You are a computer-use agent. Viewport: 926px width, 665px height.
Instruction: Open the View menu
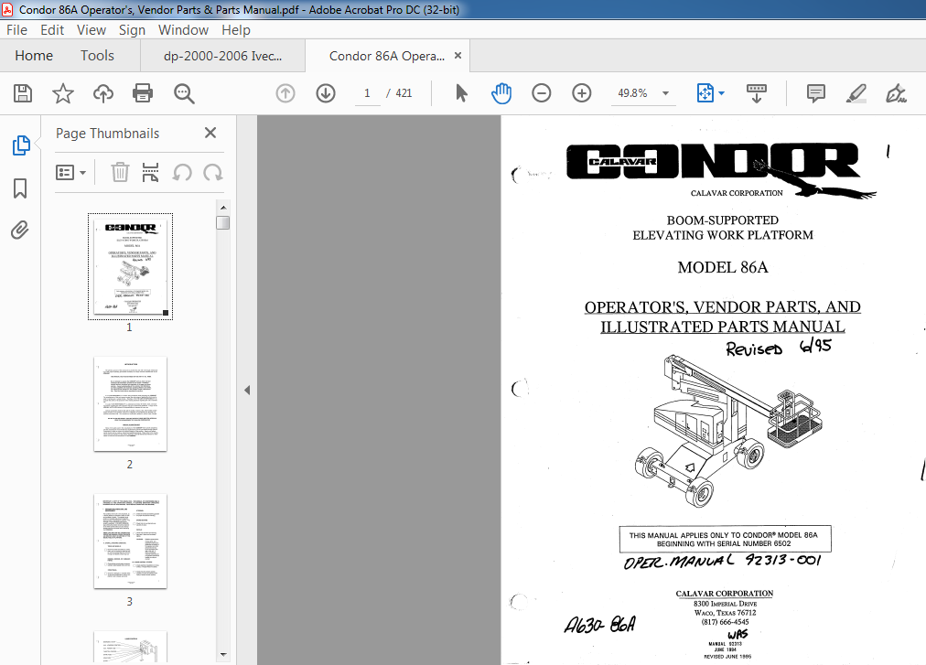[92, 30]
